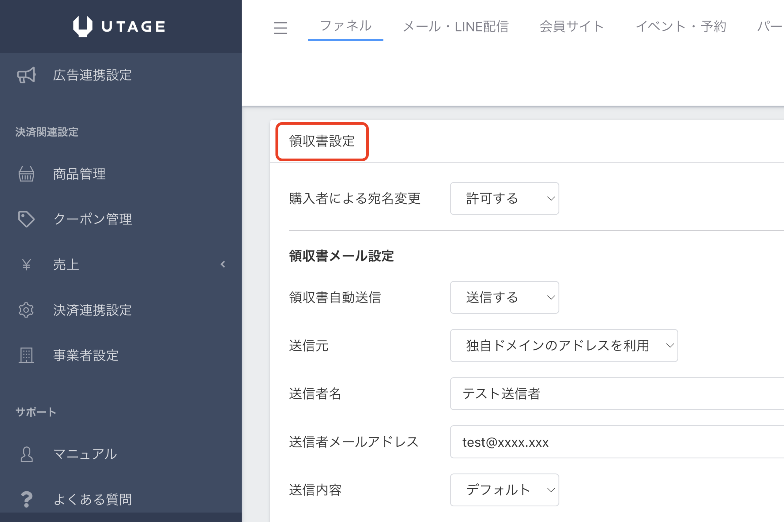The width and height of the screenshot is (784, 522).
Task: Click the gear icon for 決済連携設定
Action: pyautogui.click(x=26, y=310)
